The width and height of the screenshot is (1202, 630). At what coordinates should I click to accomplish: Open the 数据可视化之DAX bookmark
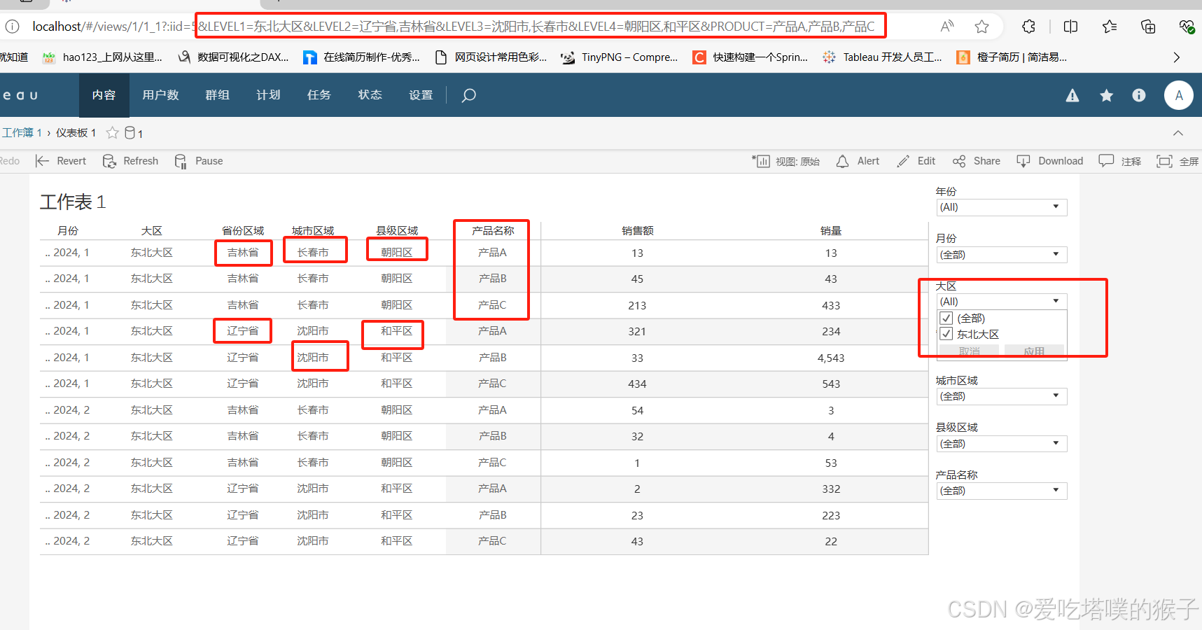click(233, 57)
